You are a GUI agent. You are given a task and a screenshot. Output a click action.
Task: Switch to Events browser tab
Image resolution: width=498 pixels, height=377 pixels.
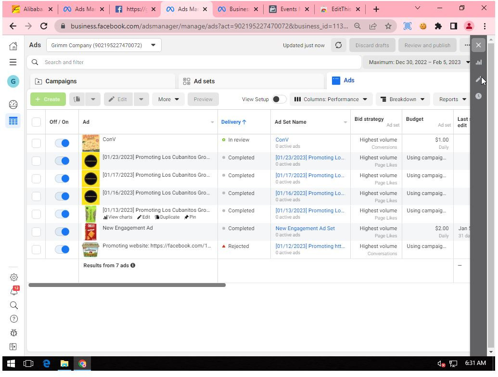click(288, 9)
